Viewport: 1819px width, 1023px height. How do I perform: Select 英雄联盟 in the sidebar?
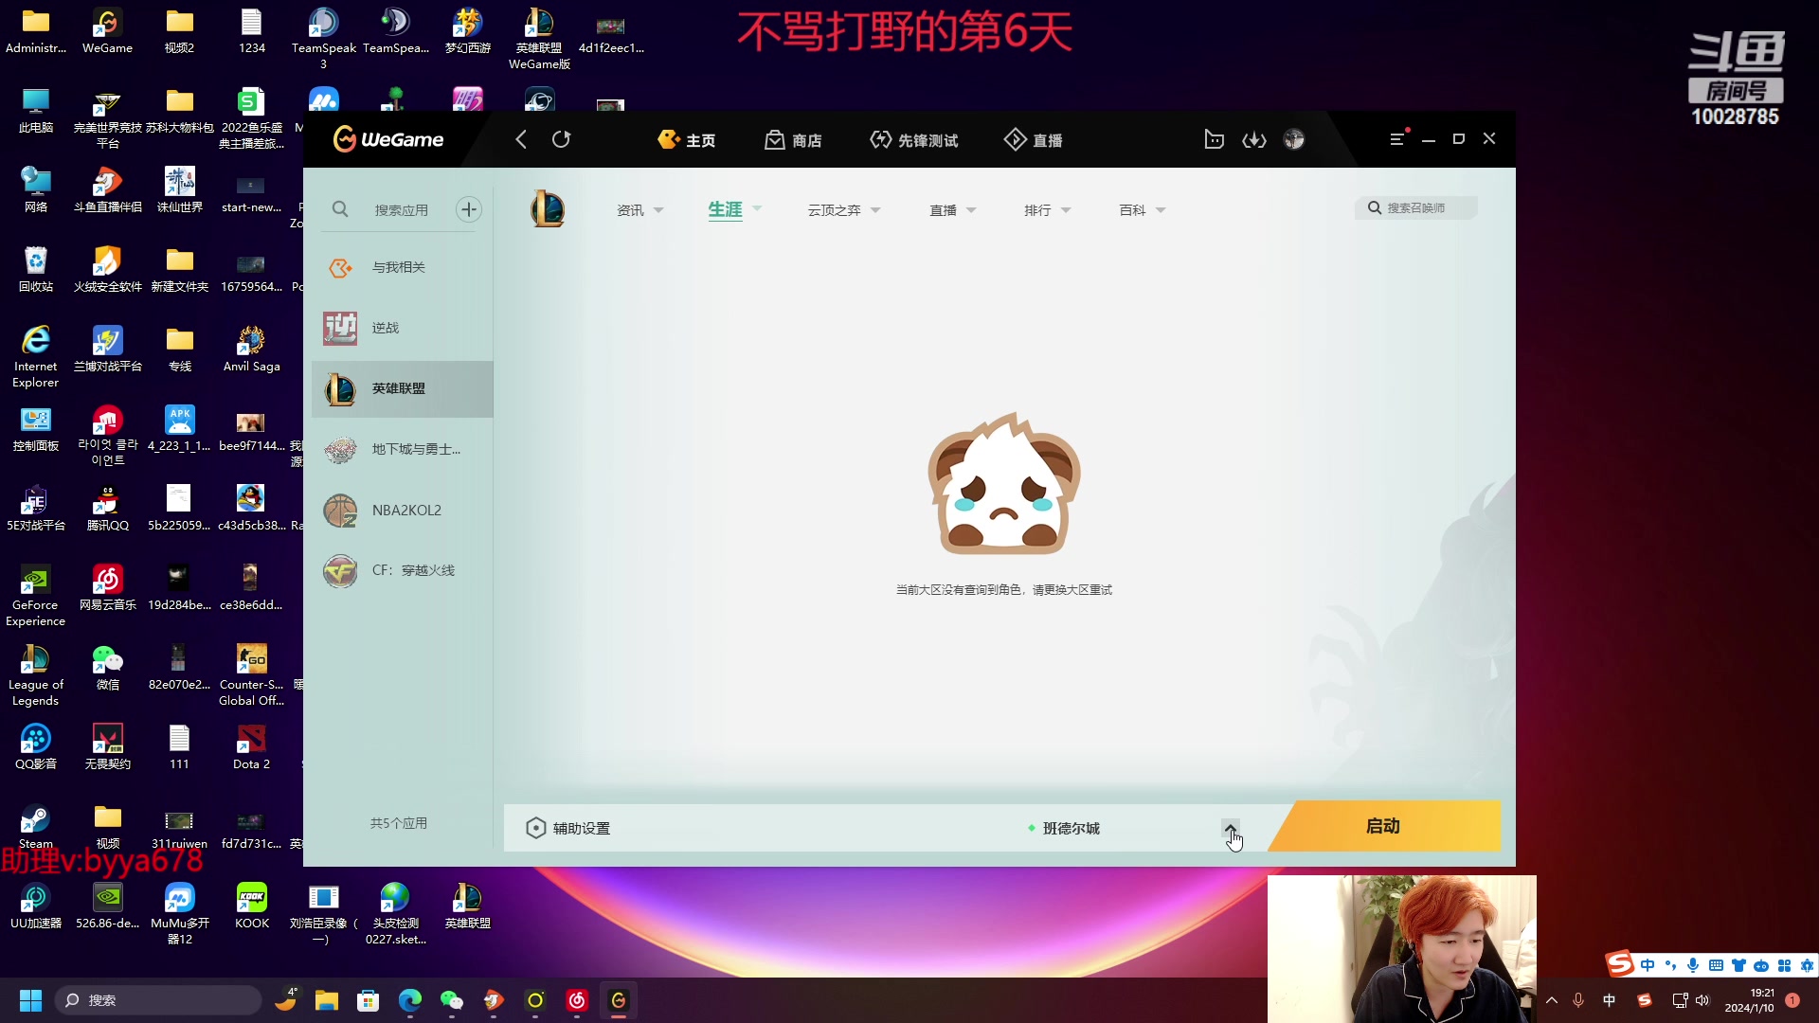click(403, 388)
